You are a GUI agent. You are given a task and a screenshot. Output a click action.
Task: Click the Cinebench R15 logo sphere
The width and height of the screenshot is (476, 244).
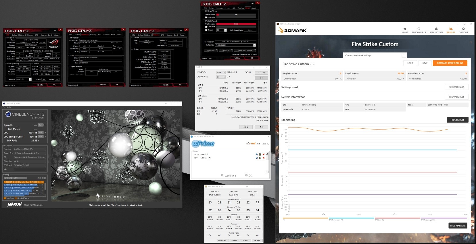tap(8, 114)
